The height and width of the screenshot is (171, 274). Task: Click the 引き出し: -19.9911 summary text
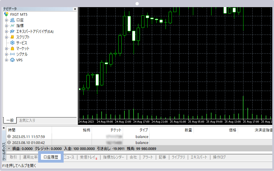coord(111,149)
